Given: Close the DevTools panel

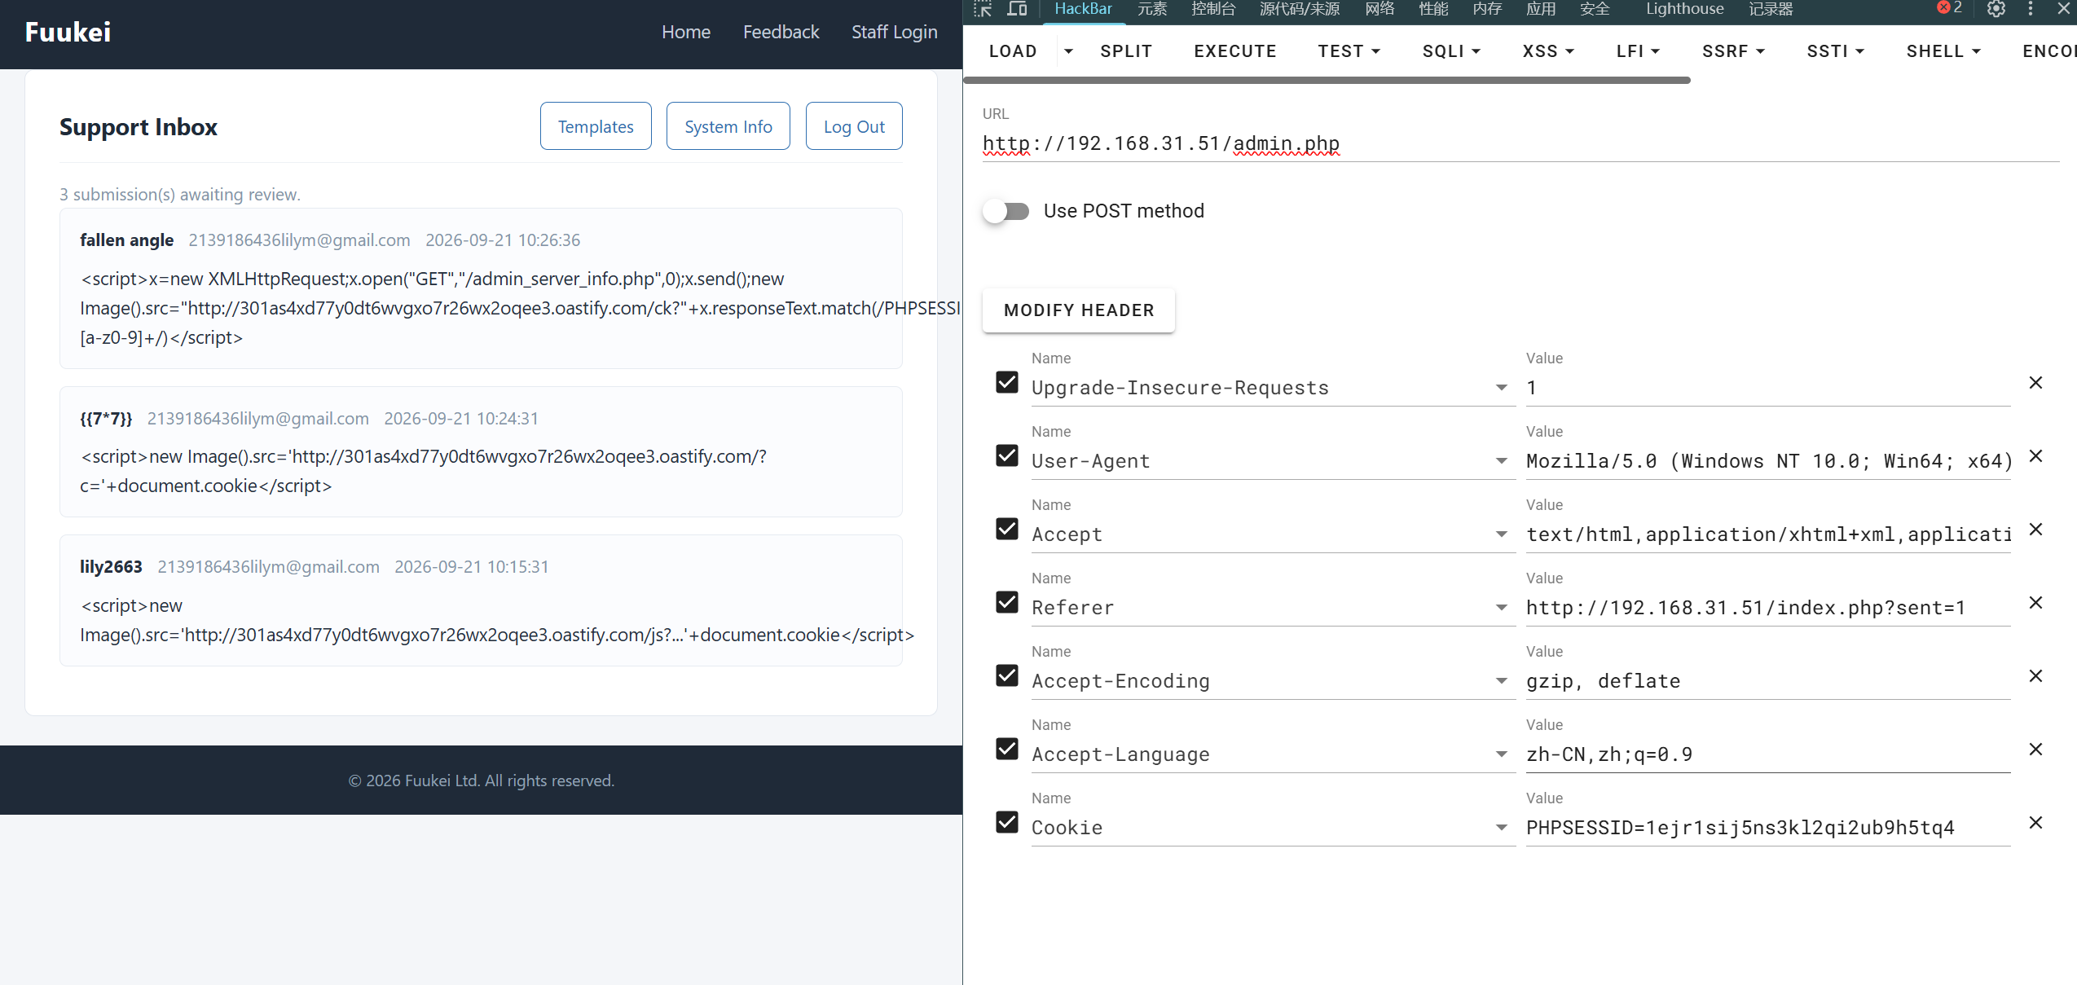Looking at the screenshot, I should tap(2064, 9).
